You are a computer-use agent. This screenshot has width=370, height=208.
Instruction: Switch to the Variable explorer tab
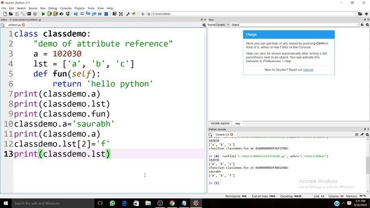(x=220, y=124)
